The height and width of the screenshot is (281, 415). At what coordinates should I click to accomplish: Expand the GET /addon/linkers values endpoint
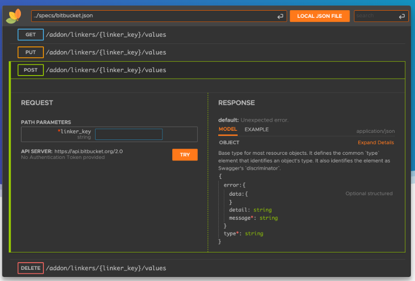[x=207, y=35]
